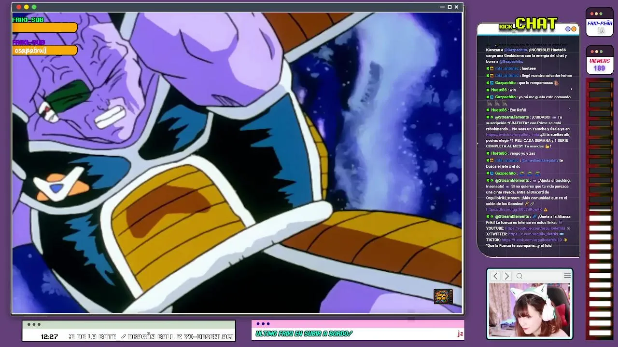
Task: Click the 'ULTIMO FRIKI EN SUBIR A BORDO?' banner
Action: click(304, 334)
